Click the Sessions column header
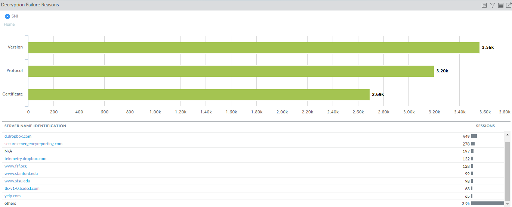512x207 pixels. [485, 126]
